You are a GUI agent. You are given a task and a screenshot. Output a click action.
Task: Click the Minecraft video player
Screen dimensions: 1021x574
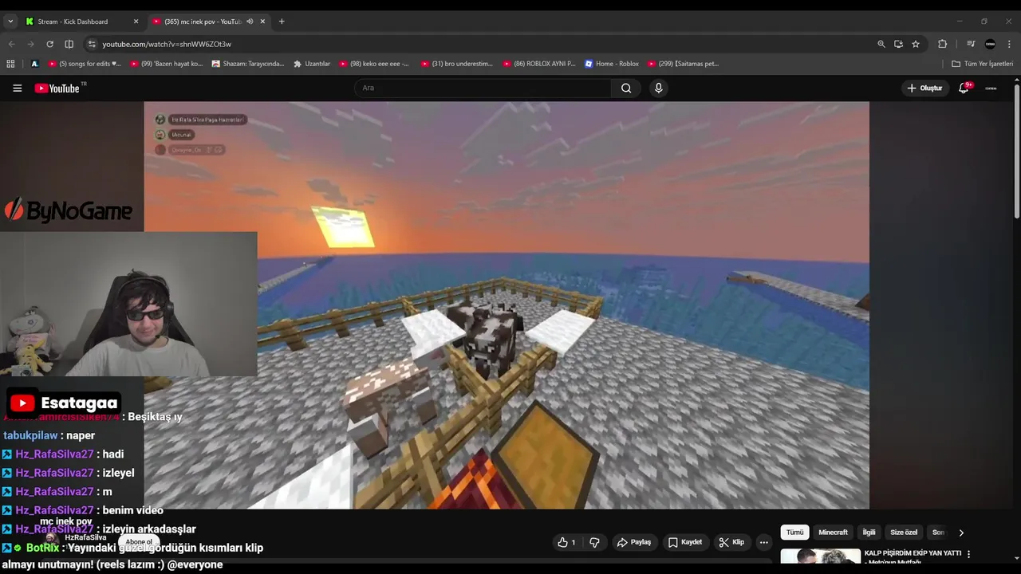(507, 305)
